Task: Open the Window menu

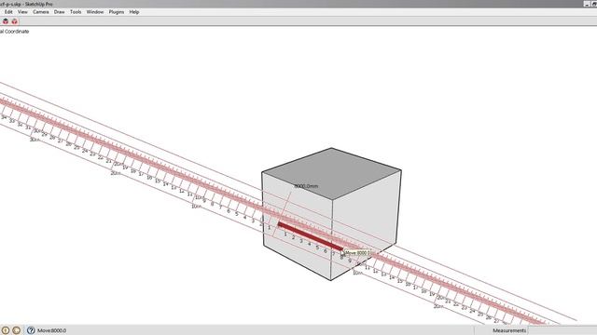Action: click(x=95, y=12)
